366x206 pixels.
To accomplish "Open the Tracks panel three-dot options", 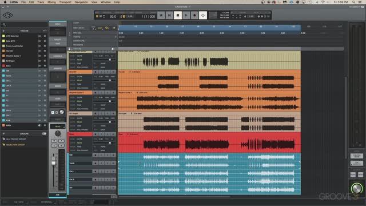I will [45, 31].
